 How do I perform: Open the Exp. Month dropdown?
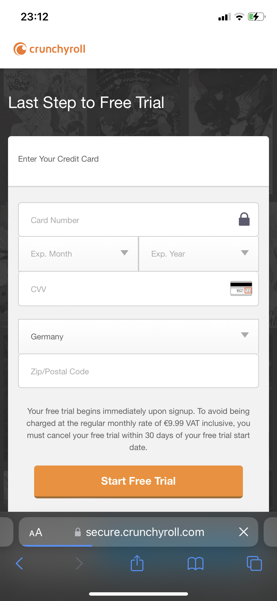point(78,254)
